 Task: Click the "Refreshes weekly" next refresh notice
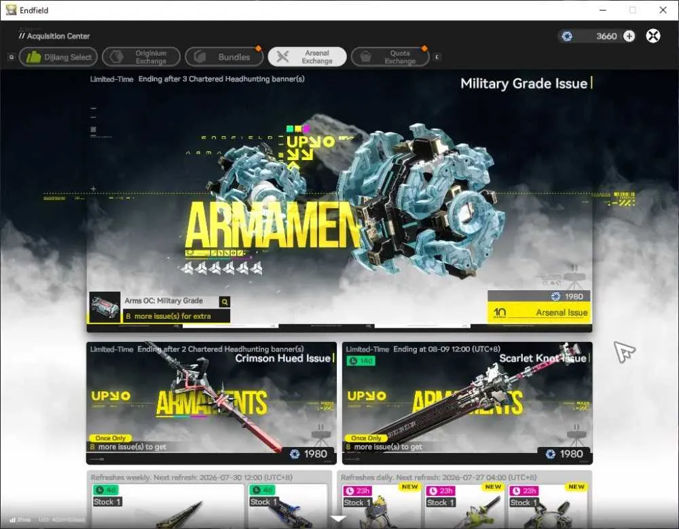191,477
